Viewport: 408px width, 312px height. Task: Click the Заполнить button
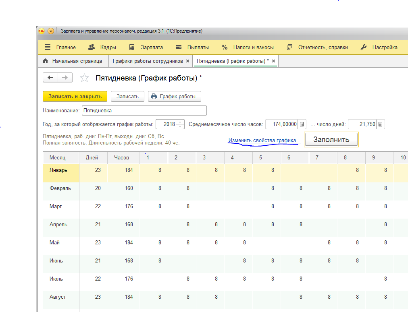tap(331, 140)
